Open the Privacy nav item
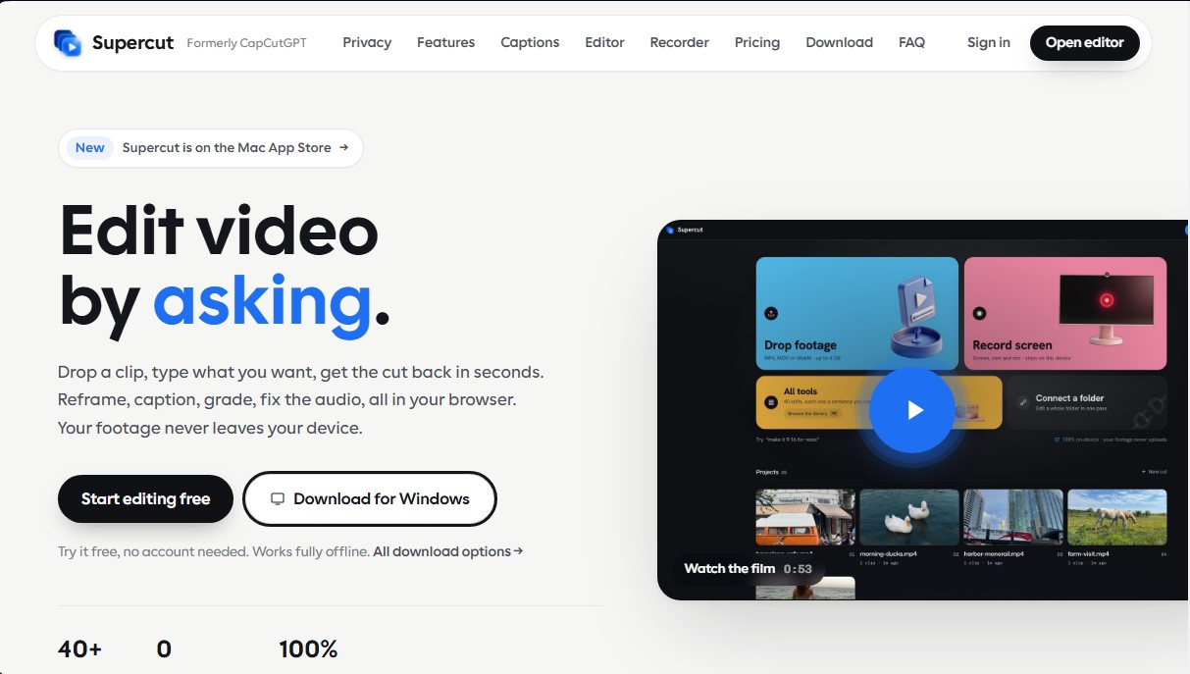 click(367, 42)
